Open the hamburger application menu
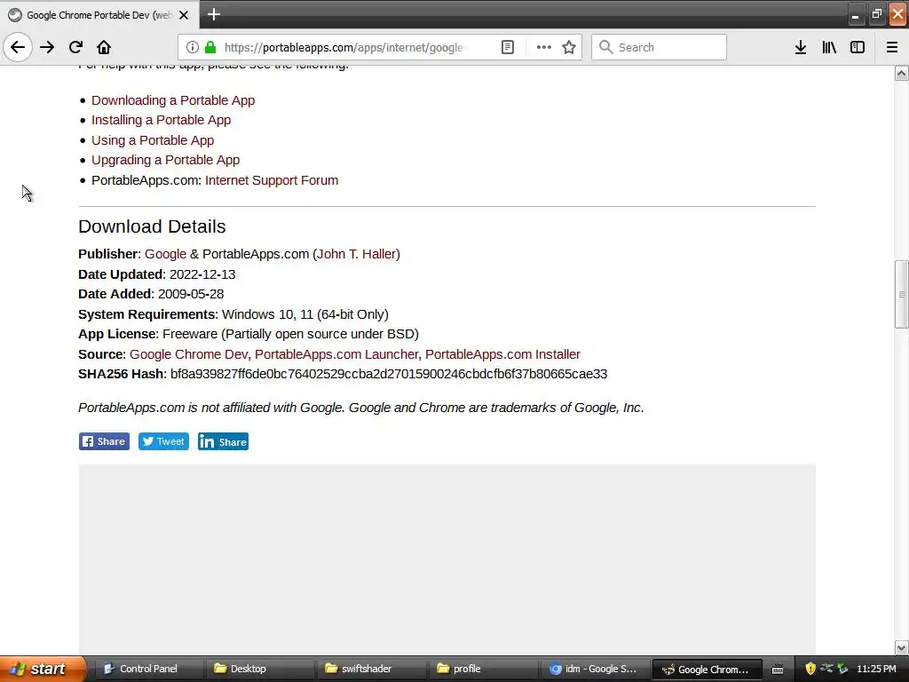Screen dimensions: 909x682 (891, 47)
